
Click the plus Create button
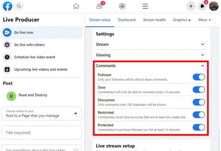coord(191,6)
